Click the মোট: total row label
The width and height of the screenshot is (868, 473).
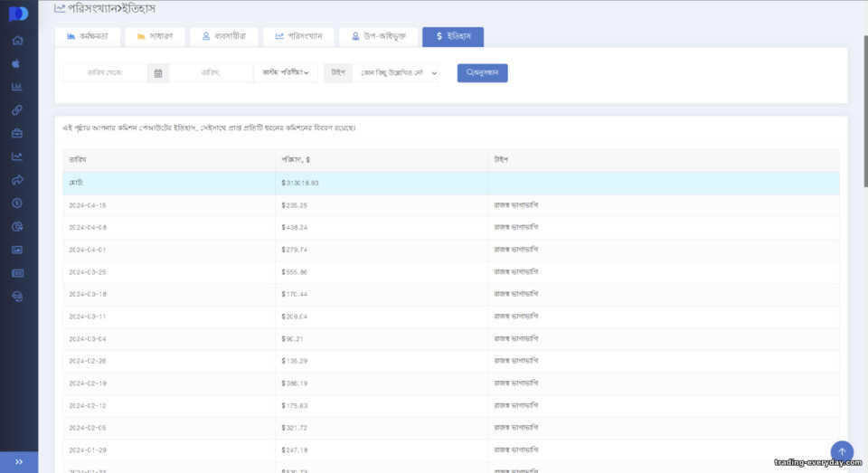(x=76, y=183)
